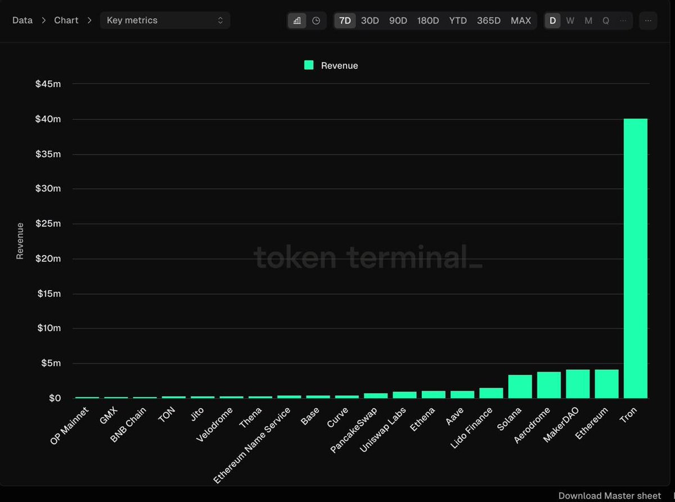Click the Aave revenue bar
Image resolution: width=675 pixels, height=502 pixels.
tap(462, 395)
